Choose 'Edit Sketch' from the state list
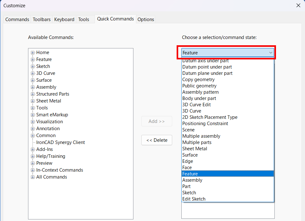This screenshot has height=221, width=305. [x=228, y=199]
